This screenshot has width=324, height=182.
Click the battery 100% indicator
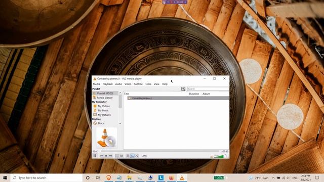click(219, 177)
